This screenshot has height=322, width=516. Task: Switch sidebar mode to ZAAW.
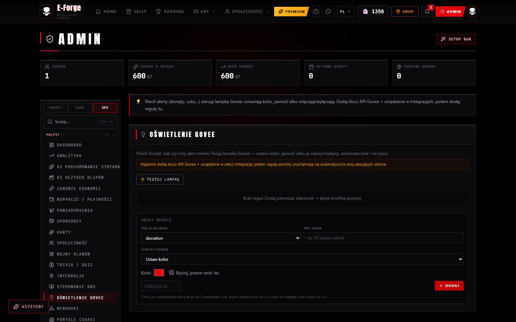pos(80,108)
